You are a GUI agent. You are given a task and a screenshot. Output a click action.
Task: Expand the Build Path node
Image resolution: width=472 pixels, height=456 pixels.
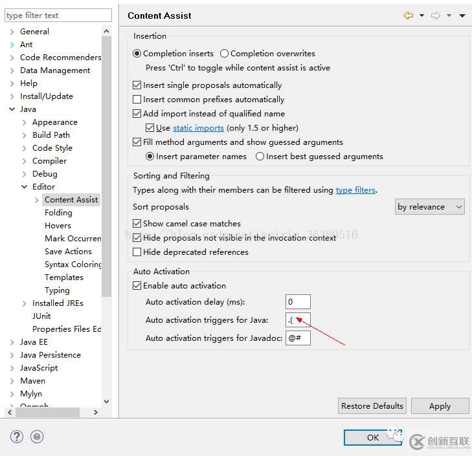(25, 135)
